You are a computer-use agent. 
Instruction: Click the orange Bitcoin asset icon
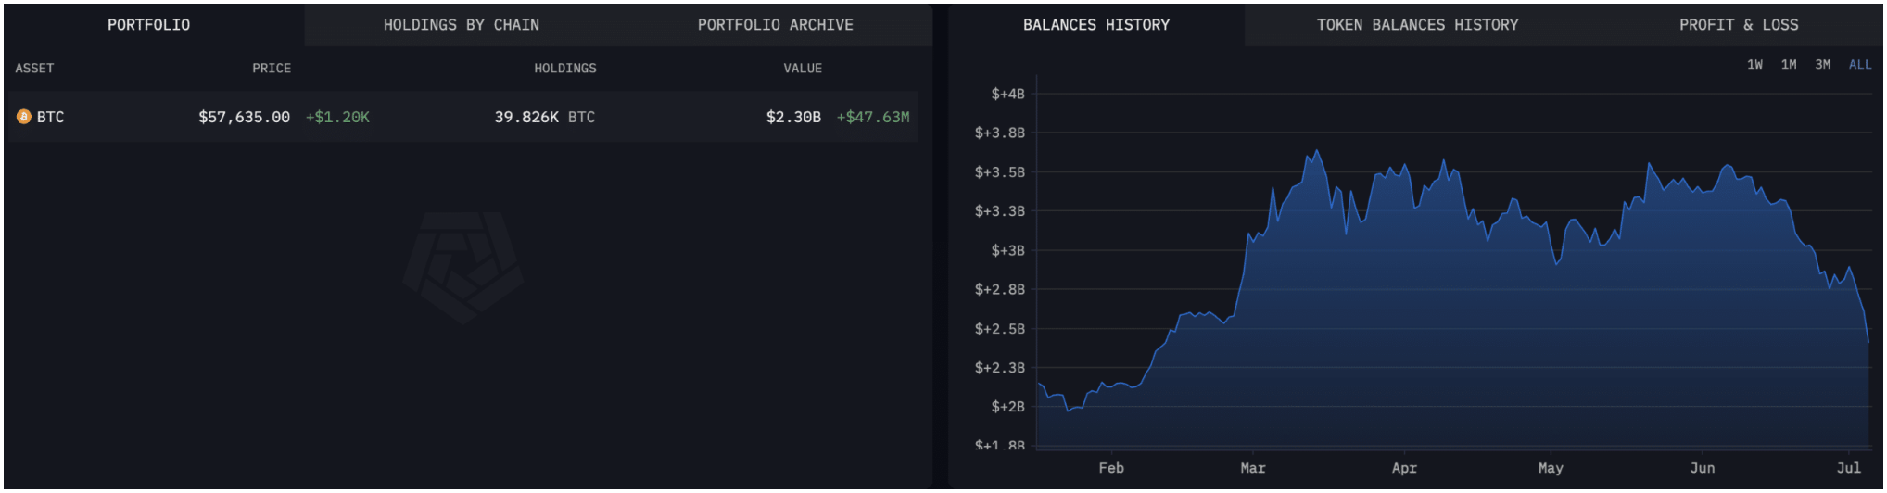click(24, 117)
